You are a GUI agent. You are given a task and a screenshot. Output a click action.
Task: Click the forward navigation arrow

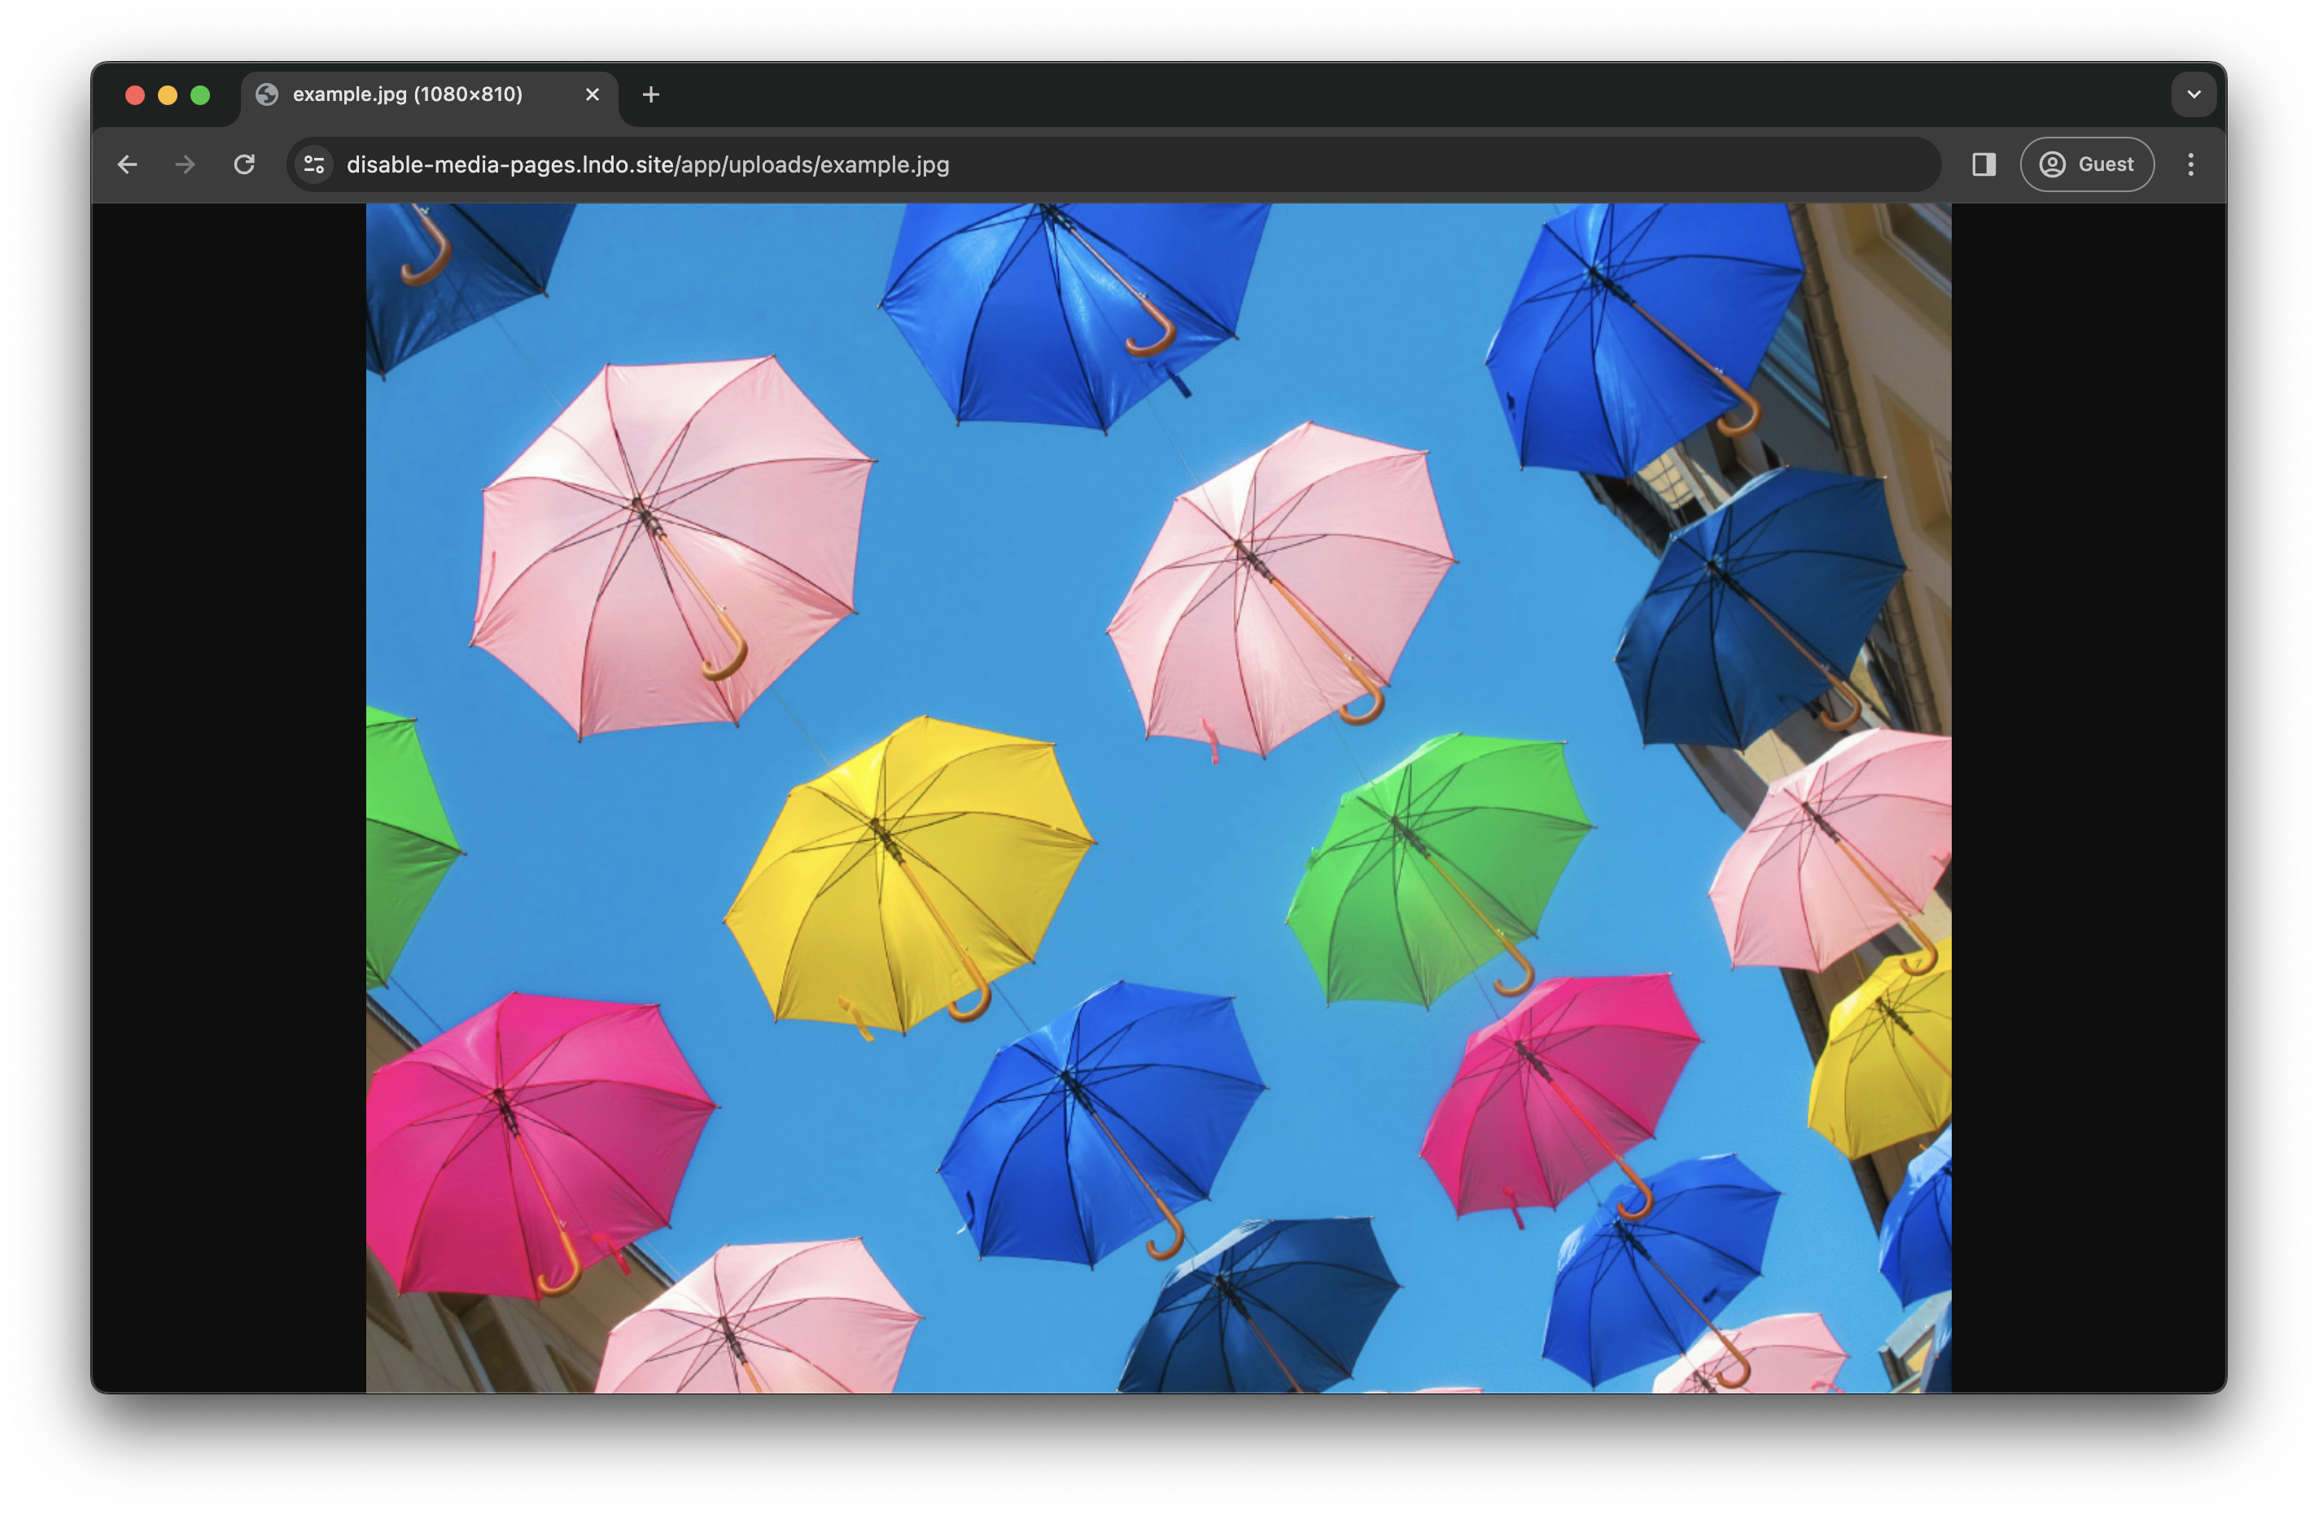pos(185,164)
